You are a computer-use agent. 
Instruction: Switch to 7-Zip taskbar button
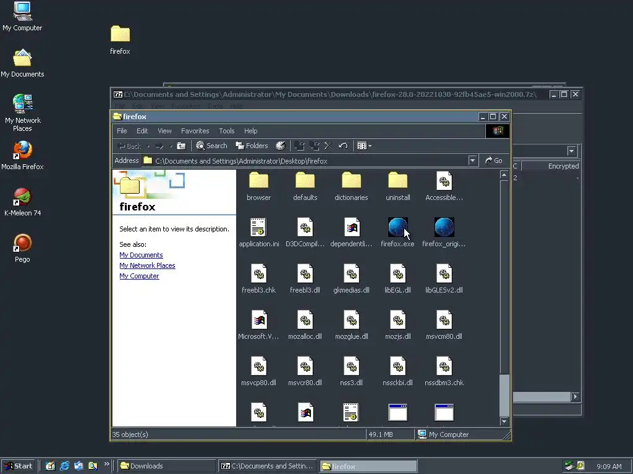(x=268, y=466)
